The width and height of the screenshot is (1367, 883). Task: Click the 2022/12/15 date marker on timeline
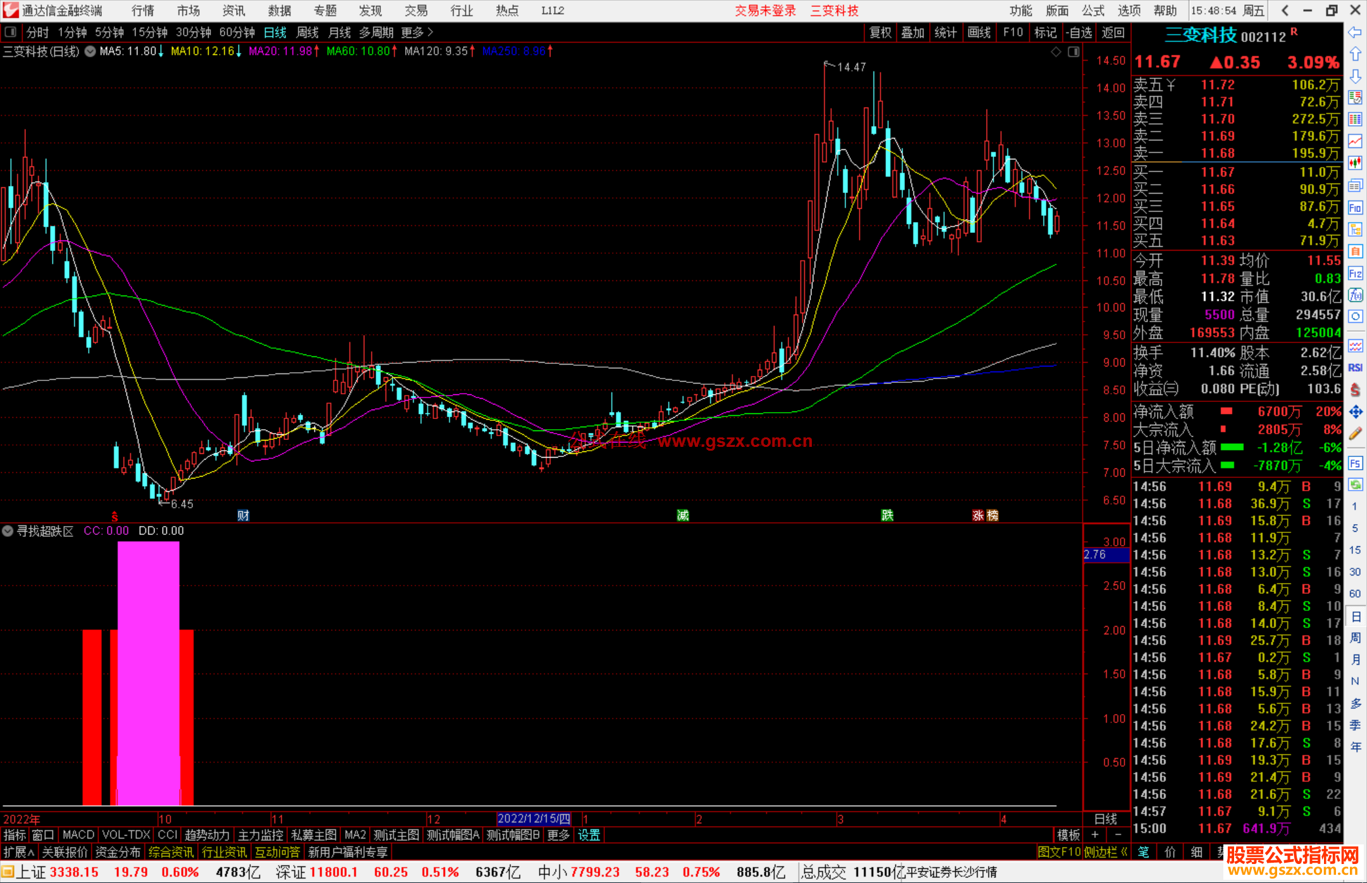[x=534, y=818]
